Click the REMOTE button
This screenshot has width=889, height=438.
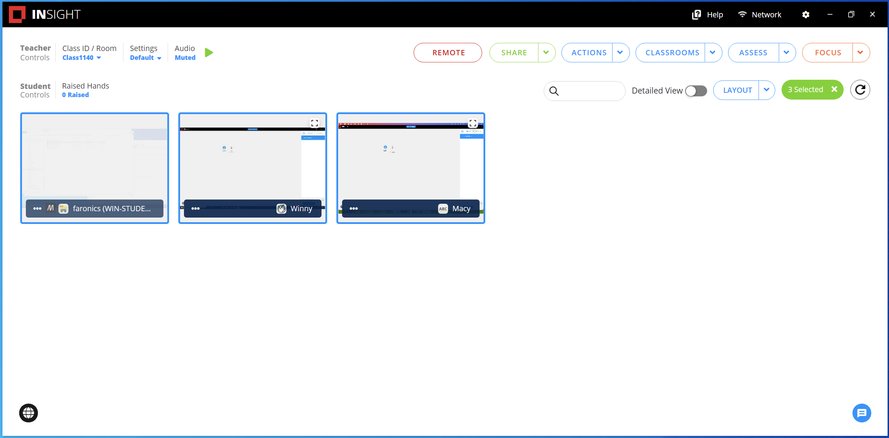click(448, 53)
